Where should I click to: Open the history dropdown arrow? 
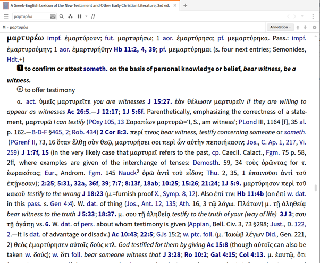(x=302, y=16)
